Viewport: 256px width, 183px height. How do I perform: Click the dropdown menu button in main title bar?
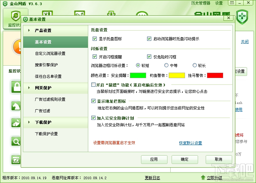(x=232, y=3)
